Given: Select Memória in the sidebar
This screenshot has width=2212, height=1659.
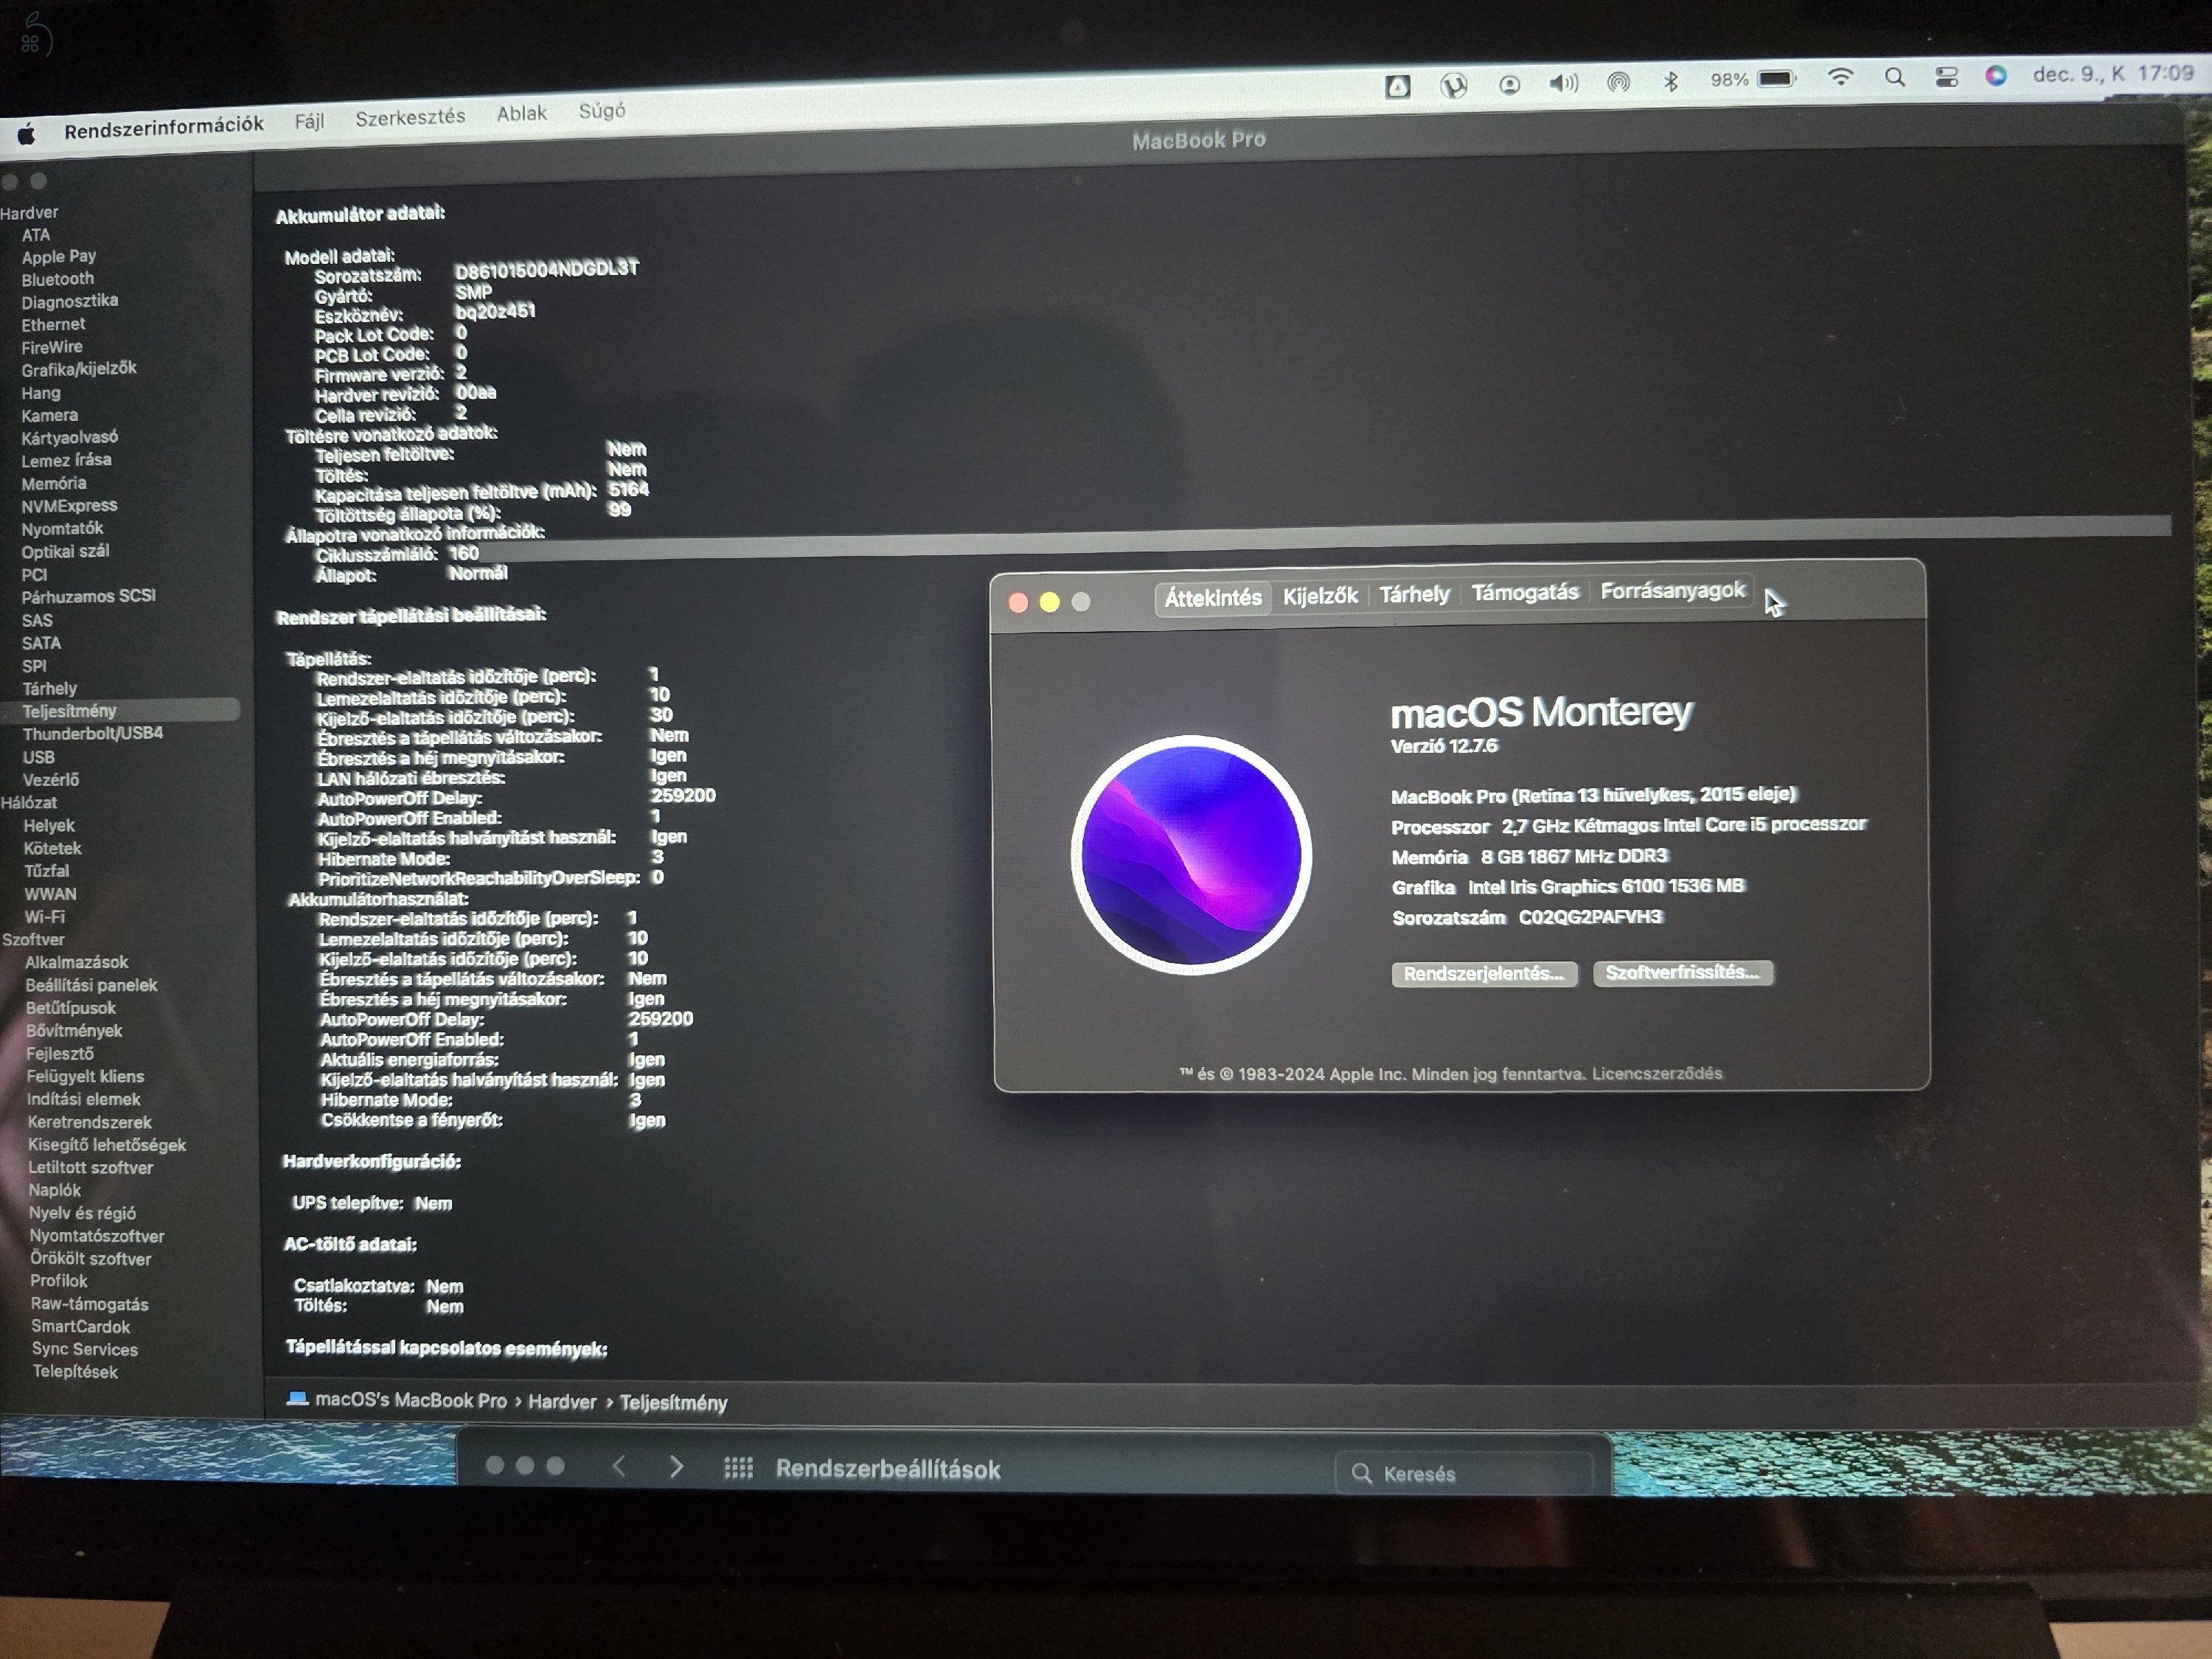Looking at the screenshot, I should tap(55, 483).
